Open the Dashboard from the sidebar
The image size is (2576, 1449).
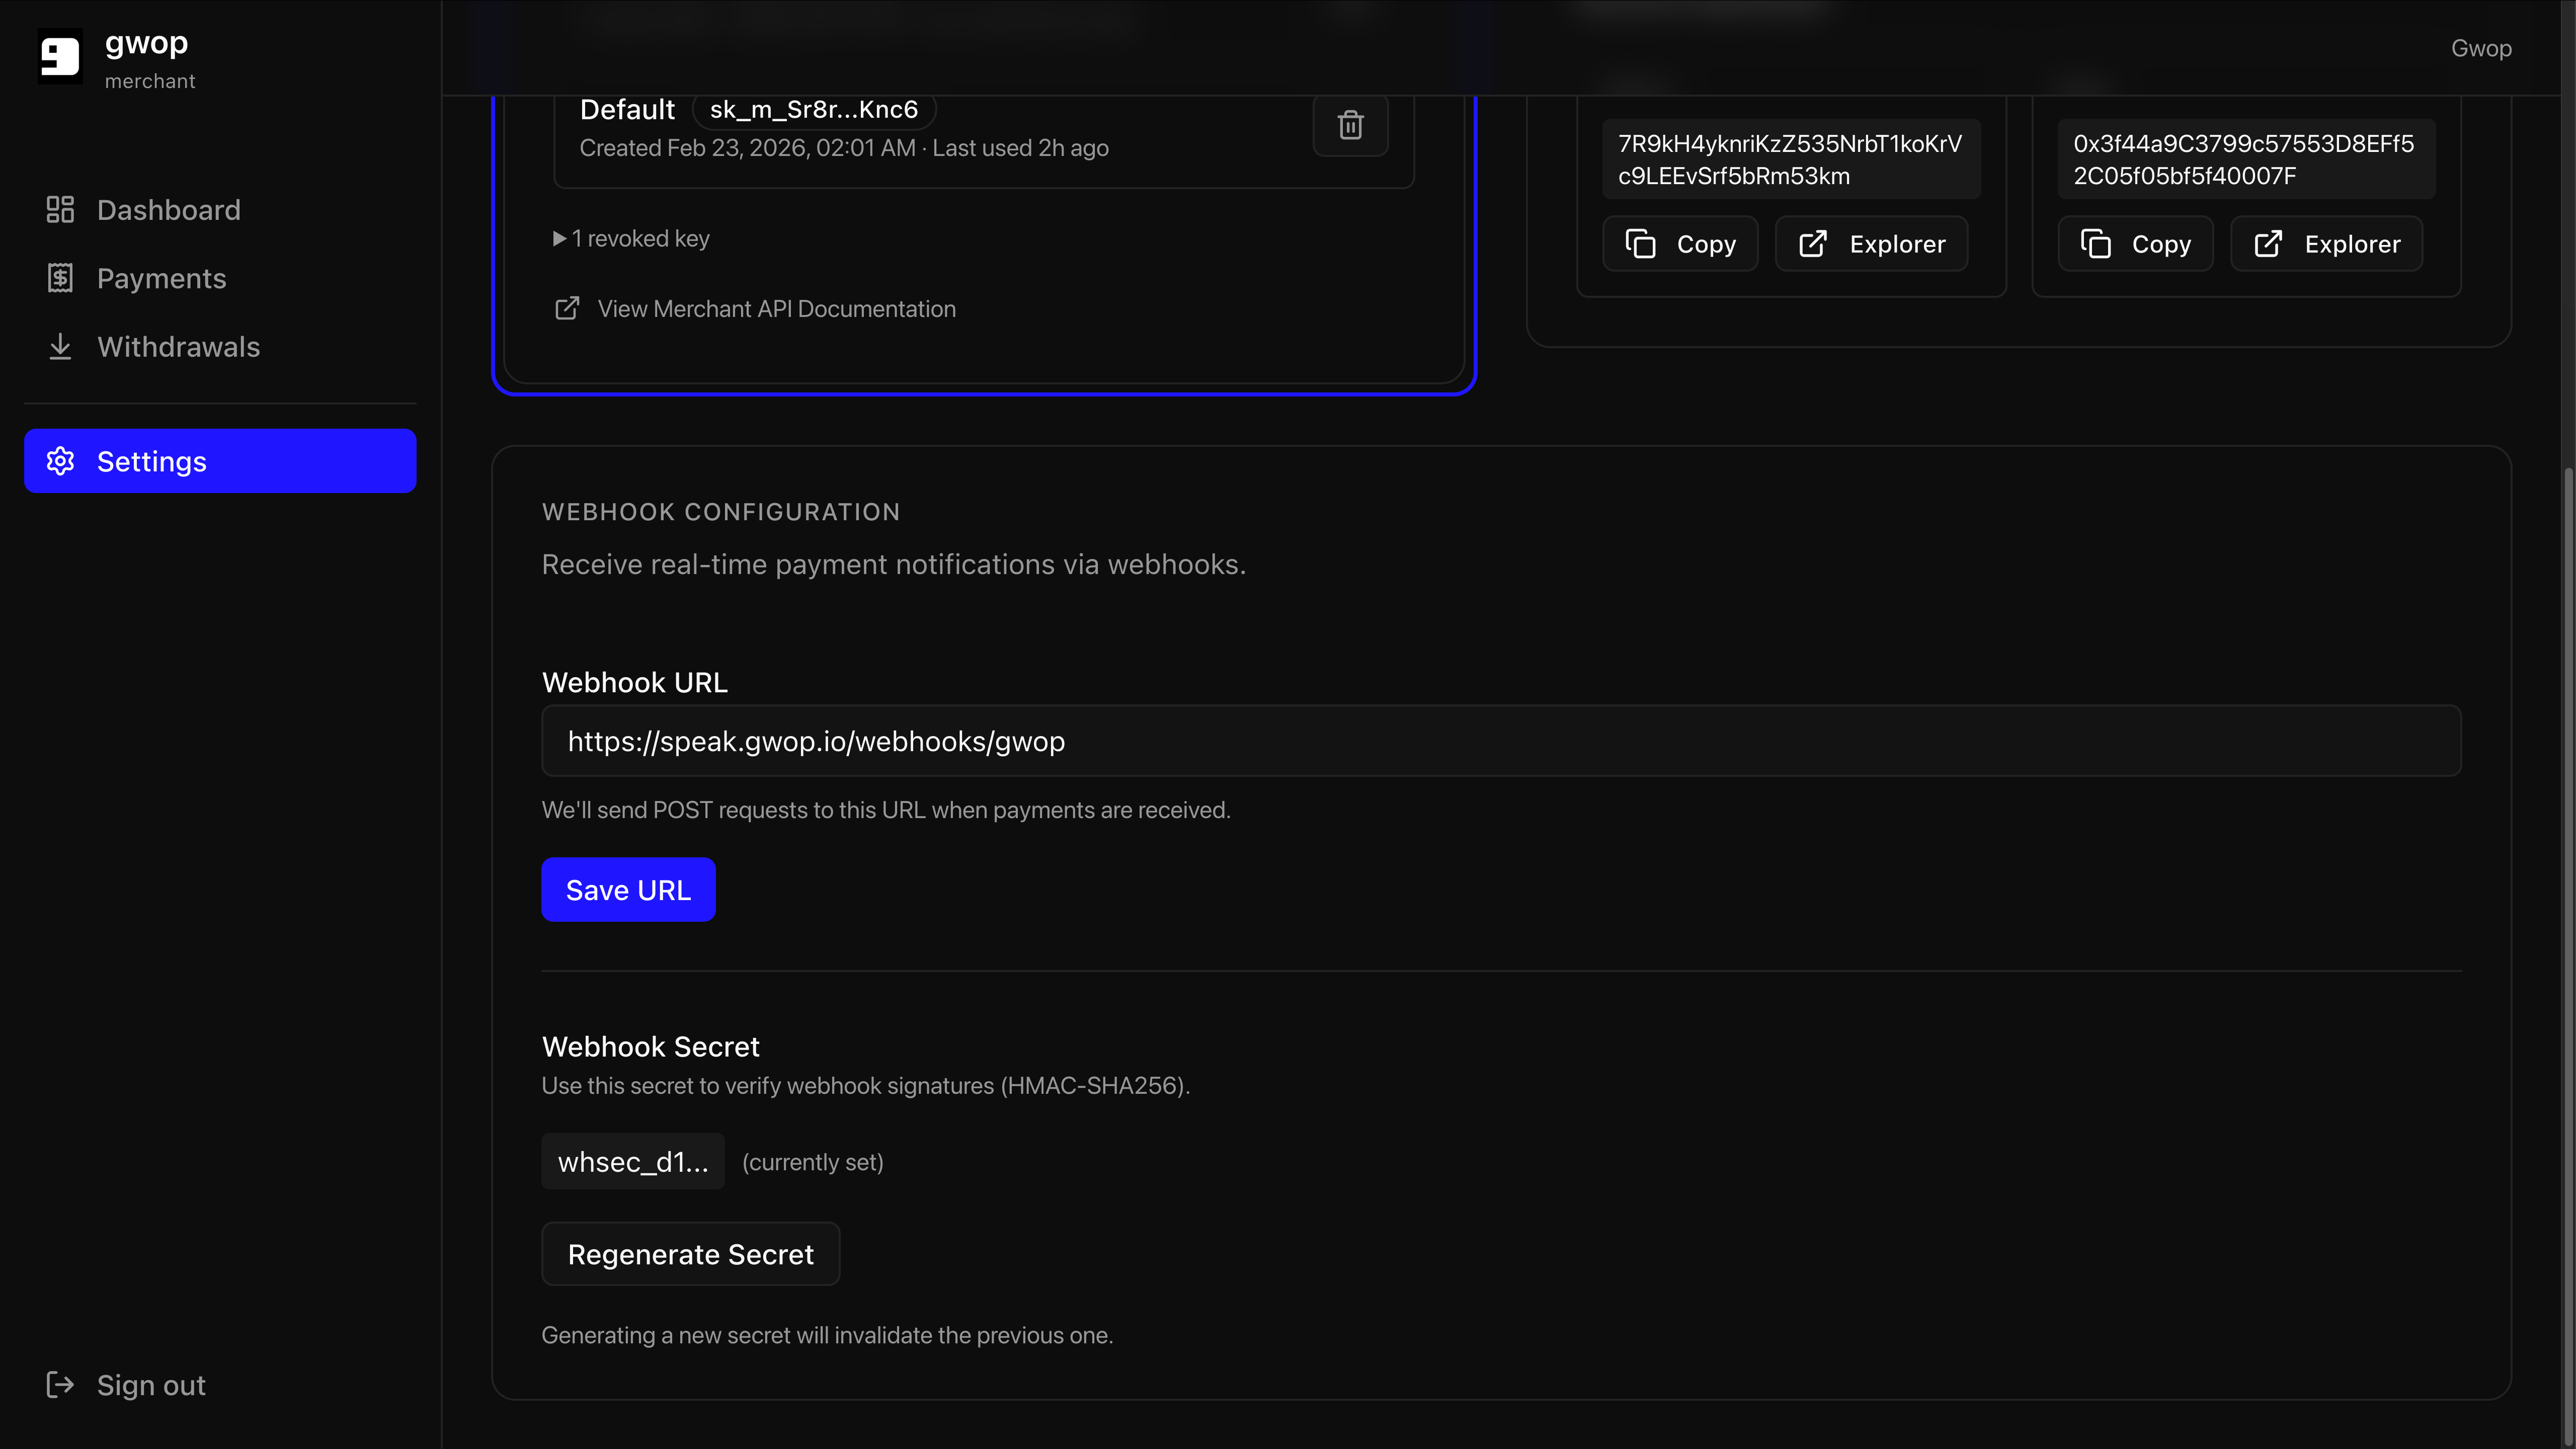[168, 210]
